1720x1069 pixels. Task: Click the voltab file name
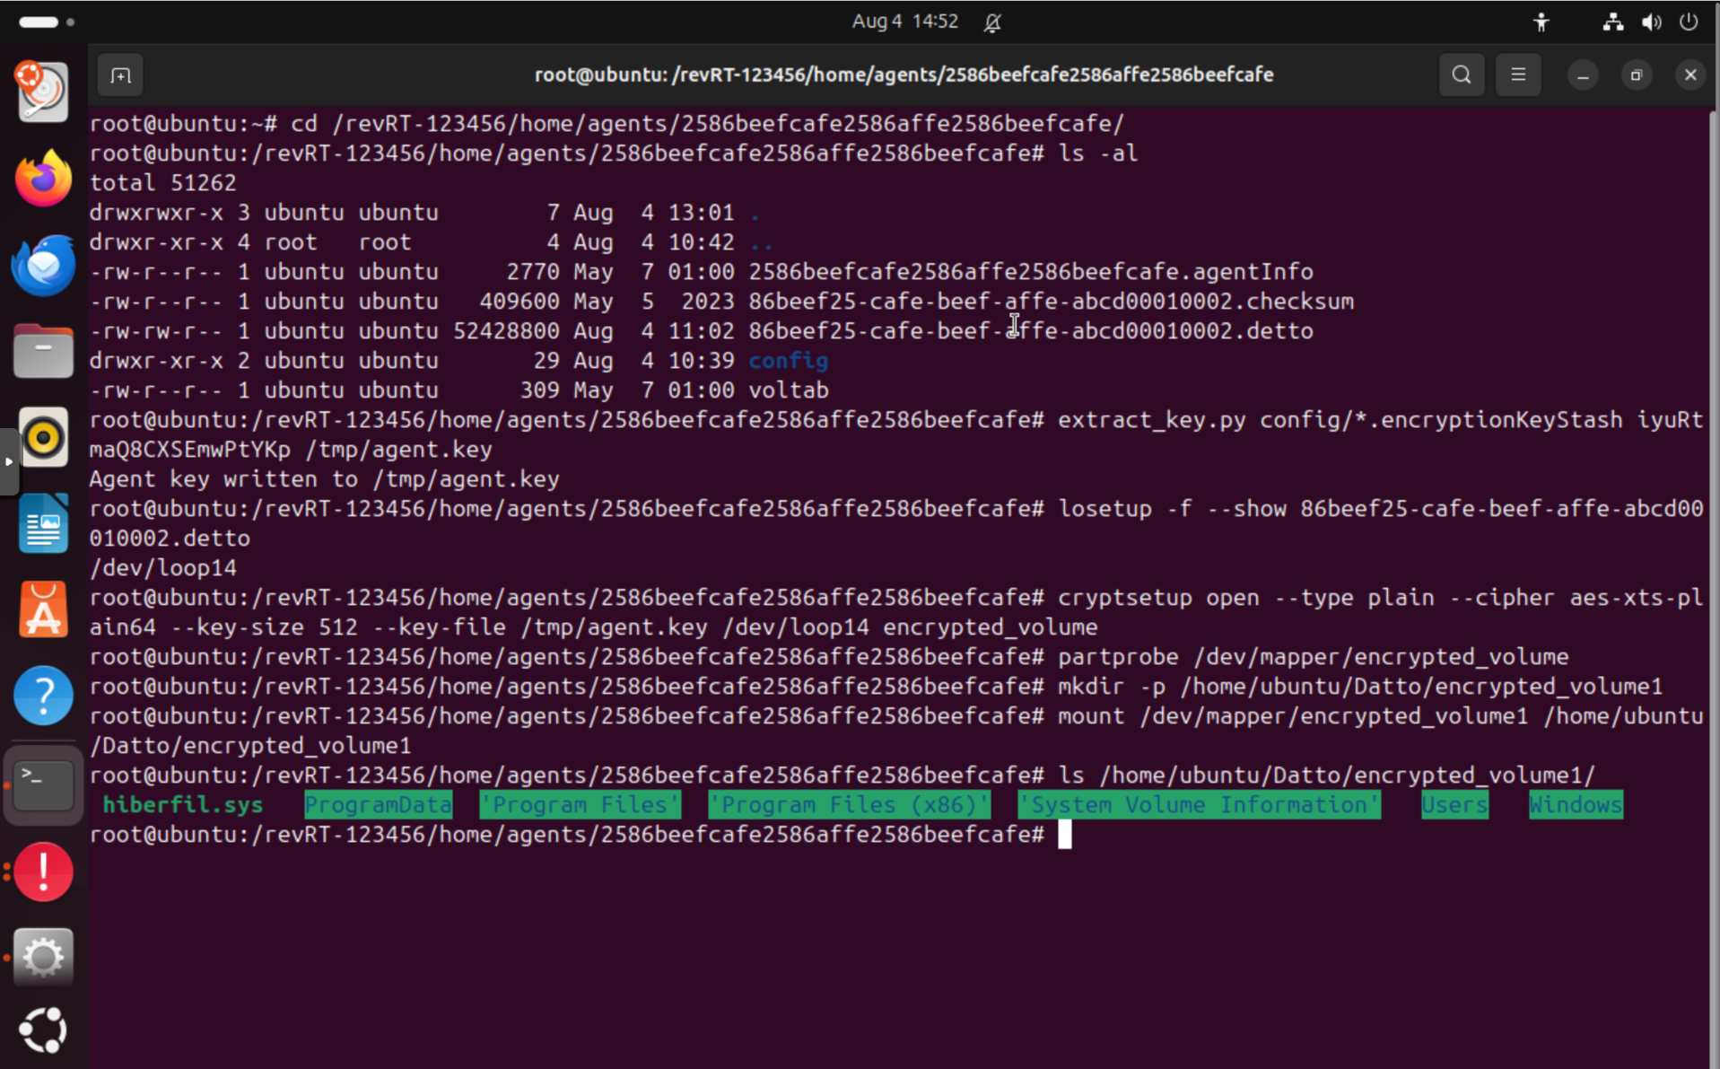788,390
